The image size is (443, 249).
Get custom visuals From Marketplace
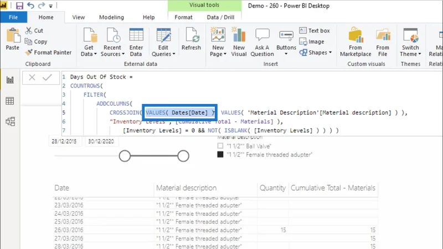(356, 42)
